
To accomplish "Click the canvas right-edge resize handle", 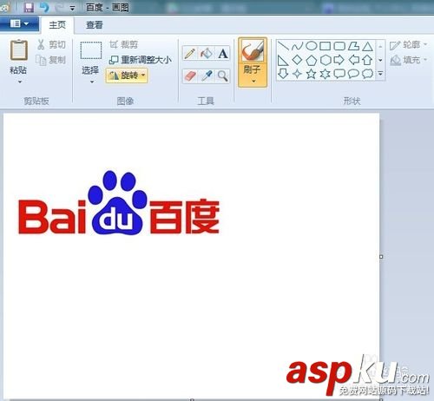I will (x=381, y=257).
